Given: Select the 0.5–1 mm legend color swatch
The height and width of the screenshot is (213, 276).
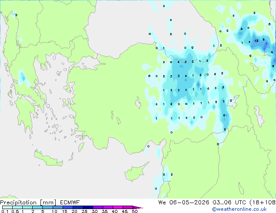Looking at the screenshot, I should (x=17, y=207).
